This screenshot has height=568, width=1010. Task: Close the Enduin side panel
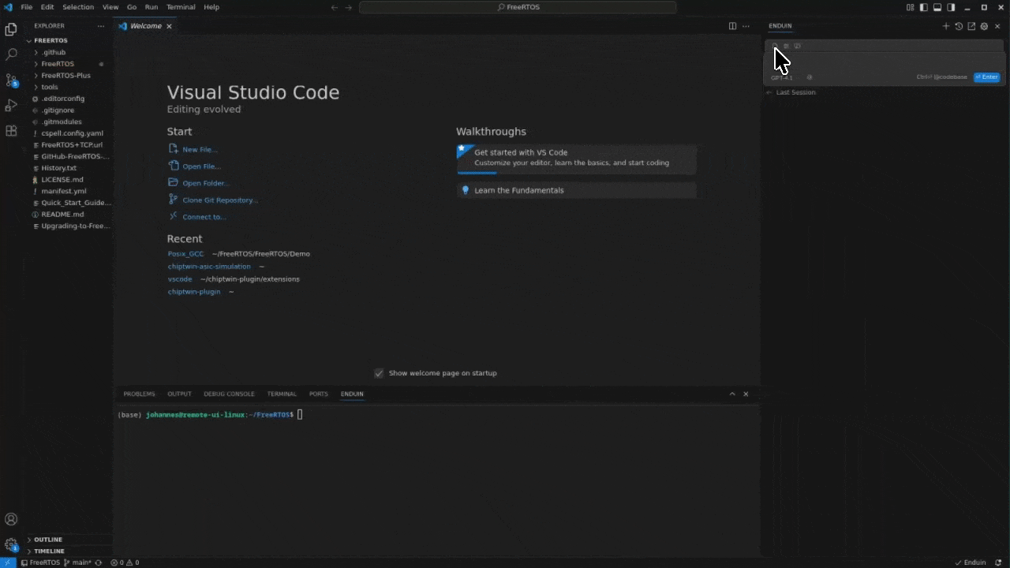pos(997,26)
